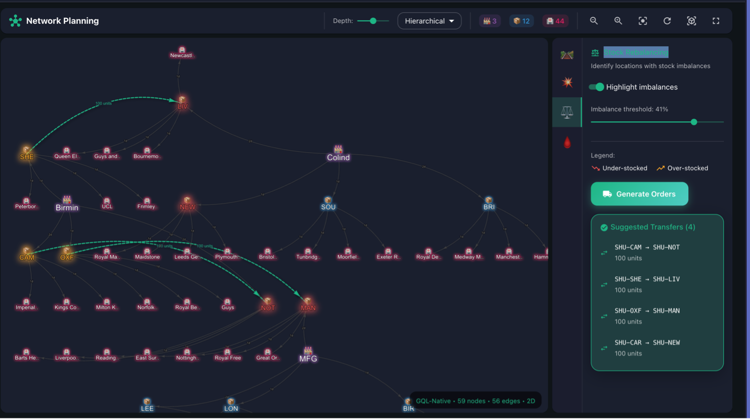This screenshot has height=420, width=750.
Task: Select the balance scales sidebar tab
Action: (567, 112)
